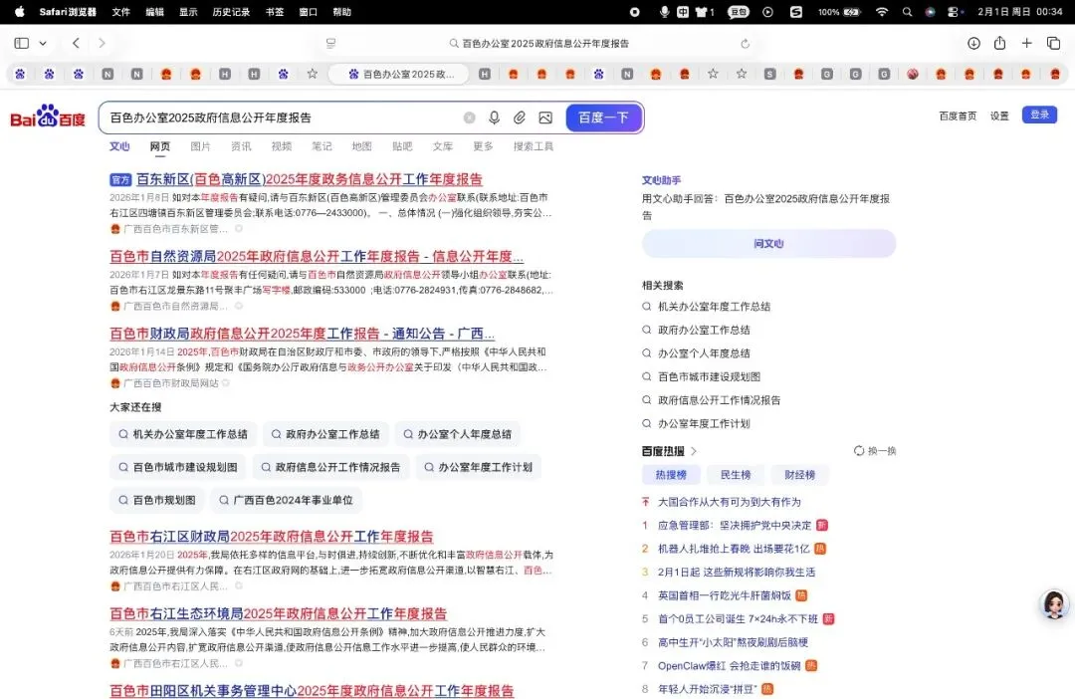Open the reader/page menu icon in address bar
Screen dimensions: 1075x699
pyautogui.click(x=330, y=43)
